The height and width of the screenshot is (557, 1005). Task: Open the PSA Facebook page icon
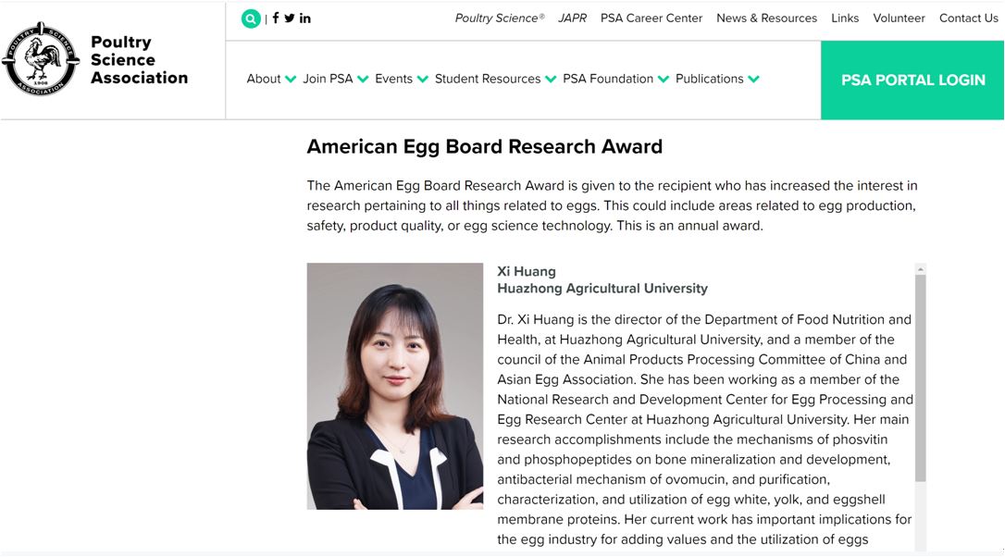tap(276, 19)
